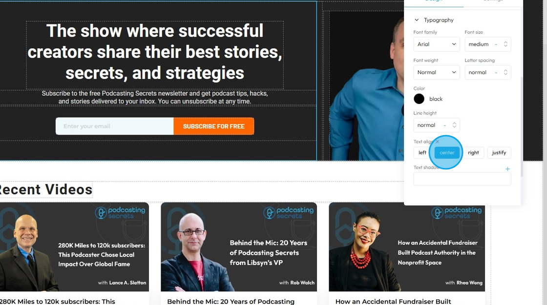Add a text shadow with plus icon

(x=507, y=169)
